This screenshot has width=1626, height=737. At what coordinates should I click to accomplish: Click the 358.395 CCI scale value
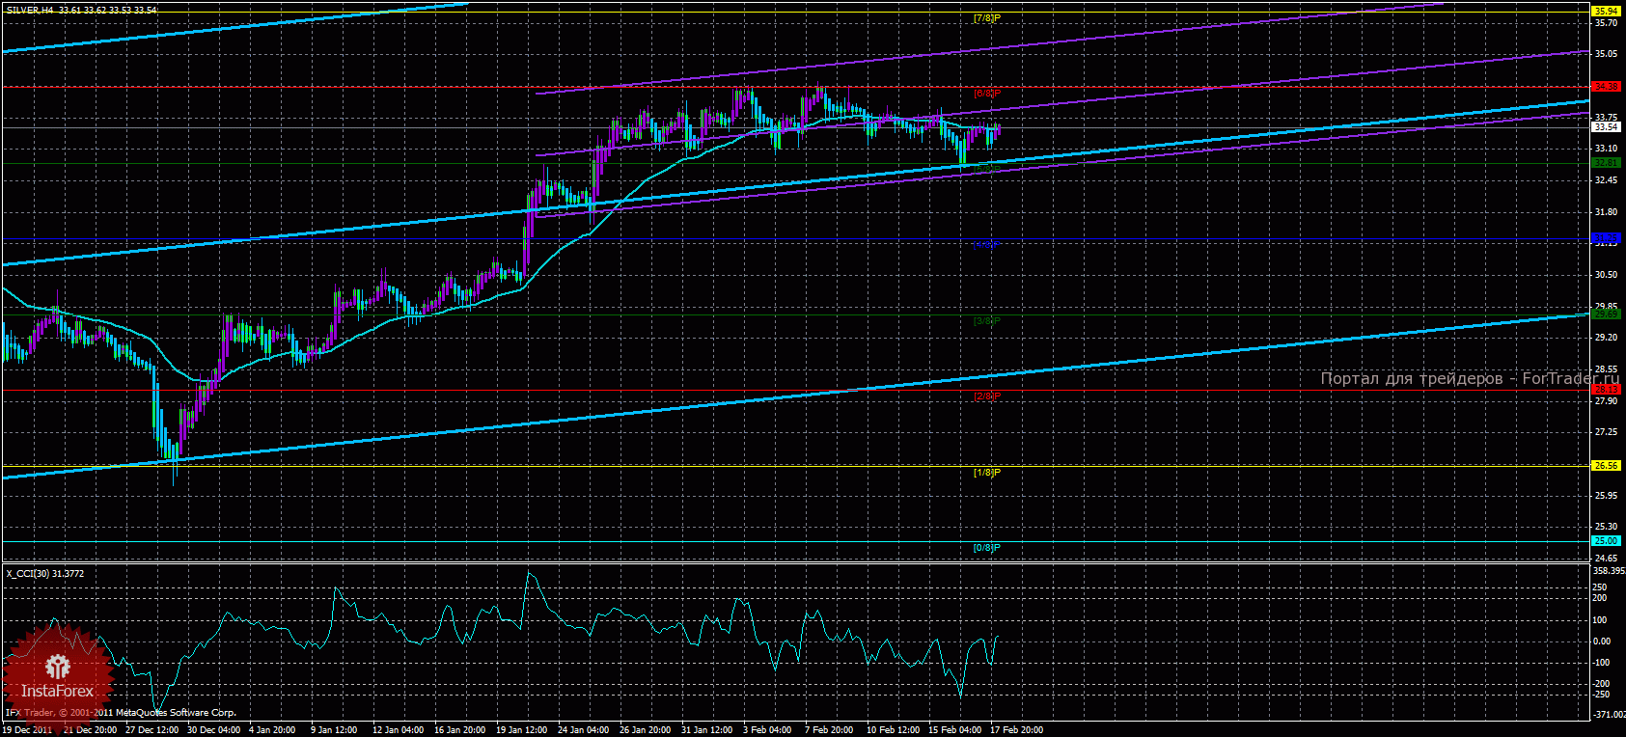(1609, 571)
